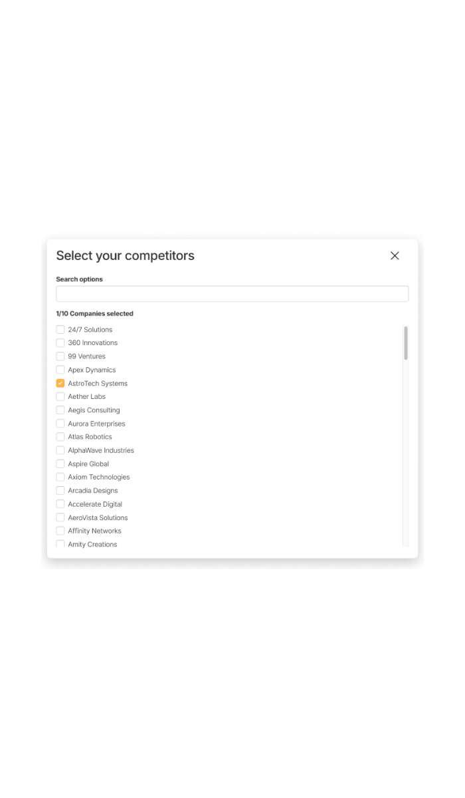Select the Amity Creations checkbox

[60, 544]
